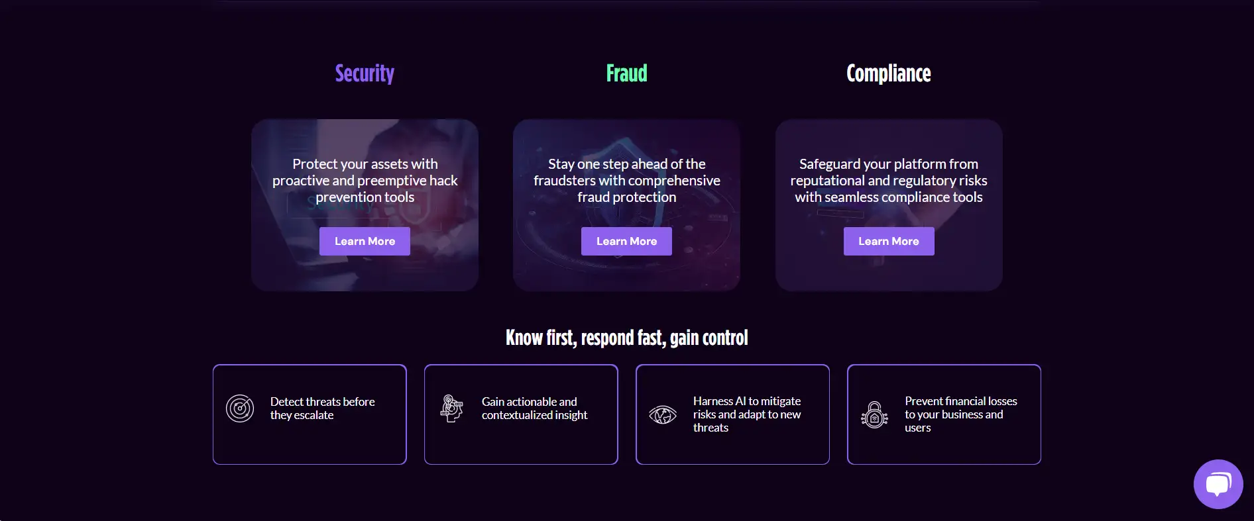Click the insight head-with-gears icon
The width and height of the screenshot is (1254, 521).
click(x=451, y=408)
